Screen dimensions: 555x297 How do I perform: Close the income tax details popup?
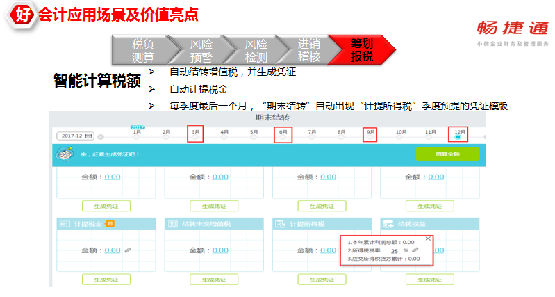click(428, 239)
